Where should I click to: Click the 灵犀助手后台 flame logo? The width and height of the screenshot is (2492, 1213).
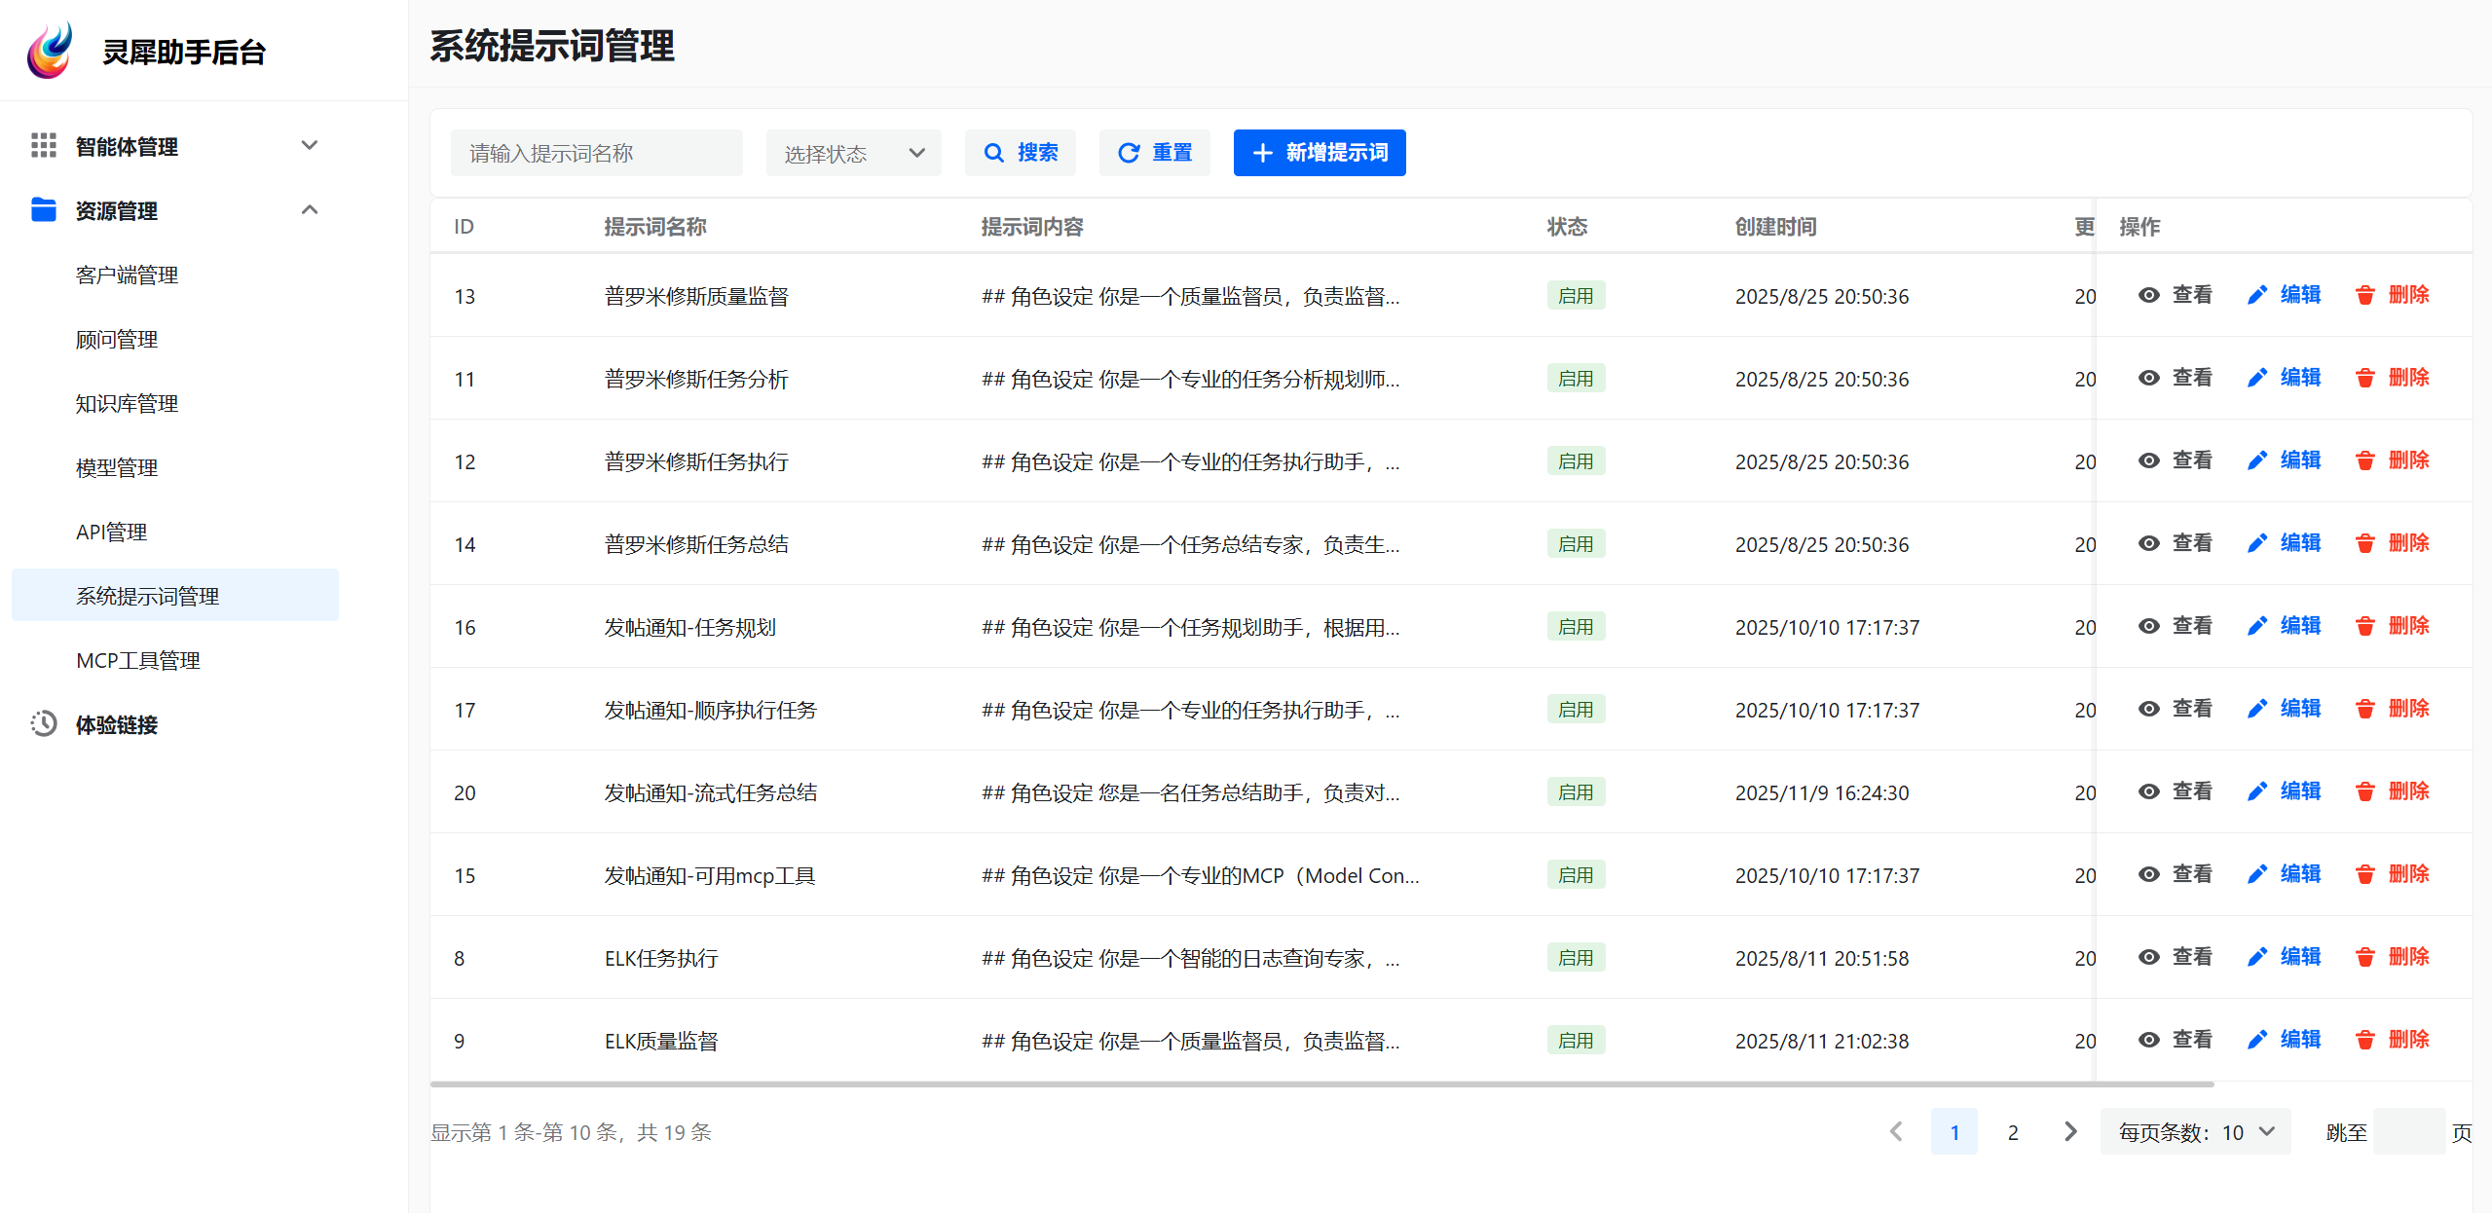coord(51,51)
